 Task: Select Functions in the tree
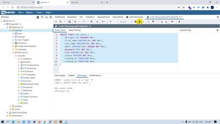click(27, 81)
